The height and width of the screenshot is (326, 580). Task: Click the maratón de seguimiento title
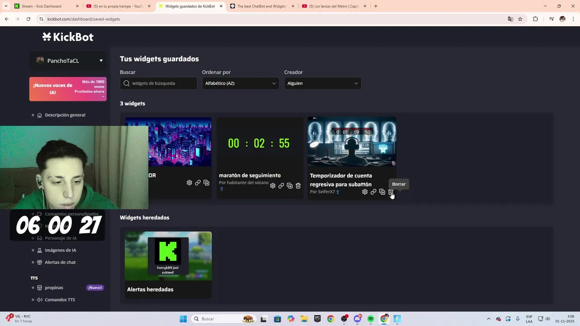250,175
